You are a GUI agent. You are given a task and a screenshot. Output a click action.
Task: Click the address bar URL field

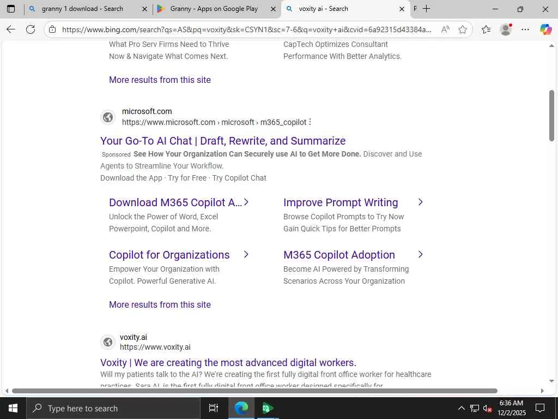pos(246,29)
